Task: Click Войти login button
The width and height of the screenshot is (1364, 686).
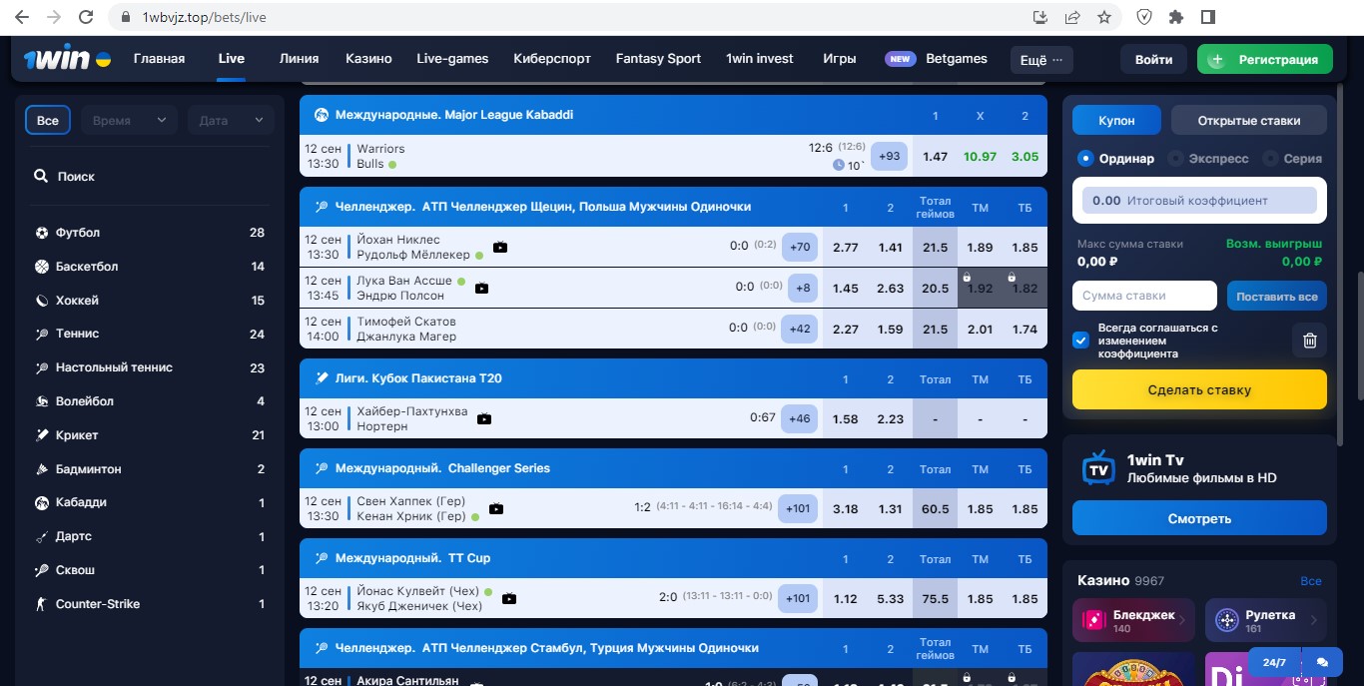Action: pyautogui.click(x=1153, y=60)
